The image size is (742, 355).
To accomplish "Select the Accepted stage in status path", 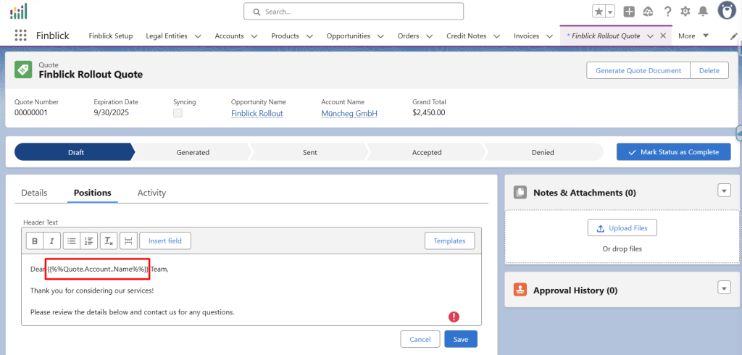I will [427, 152].
